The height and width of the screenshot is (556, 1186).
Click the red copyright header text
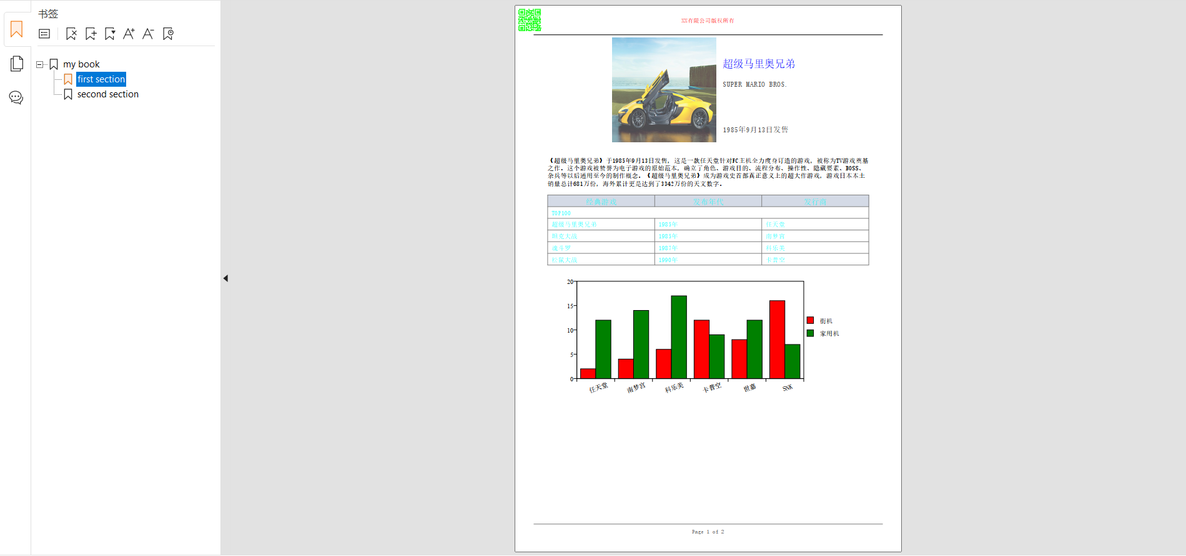pos(708,21)
